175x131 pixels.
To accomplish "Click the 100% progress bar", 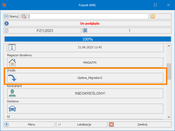I will pyautogui.click(x=87, y=39).
